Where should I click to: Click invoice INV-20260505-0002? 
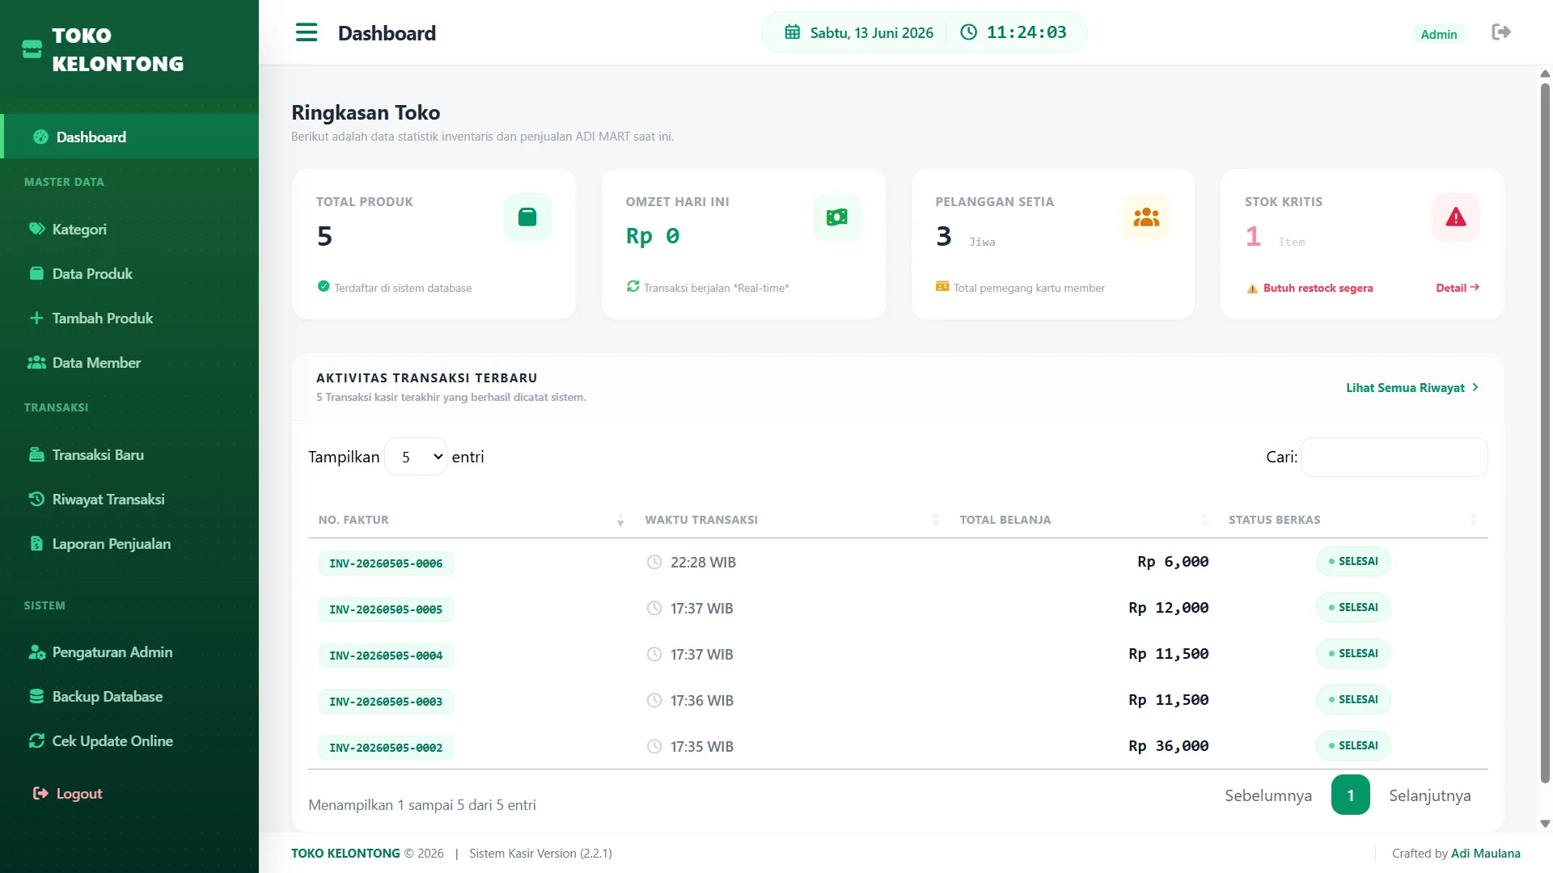click(386, 748)
